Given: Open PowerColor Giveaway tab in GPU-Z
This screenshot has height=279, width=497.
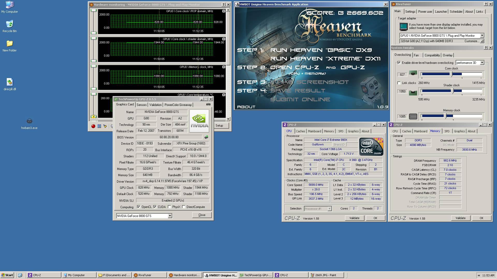Looking at the screenshot, I should click(x=178, y=105).
